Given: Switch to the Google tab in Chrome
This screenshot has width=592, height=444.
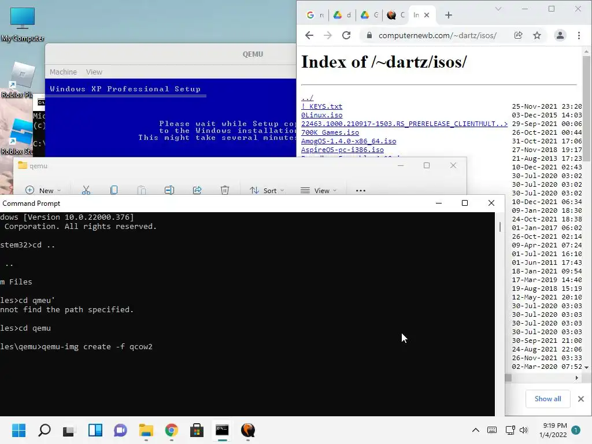Looking at the screenshot, I should click(315, 15).
